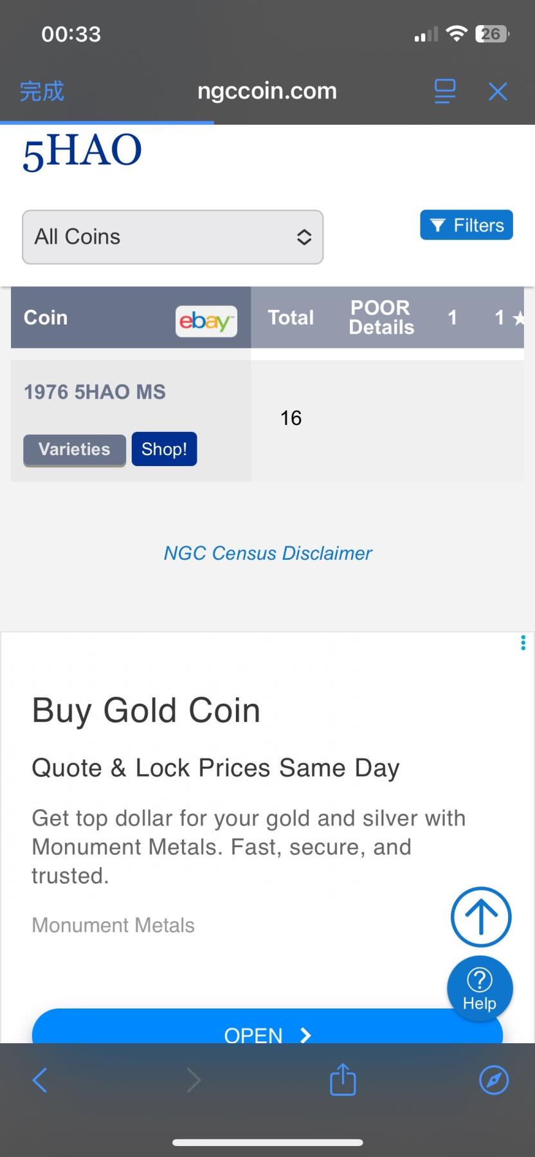535x1157 pixels.
Task: Close the in-app browser with X icon
Action: pos(498,91)
